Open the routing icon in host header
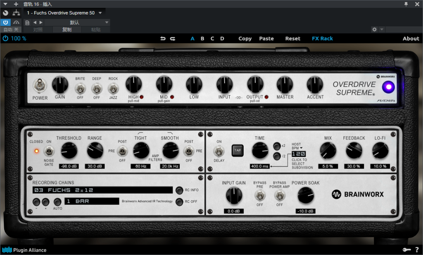The width and height of the screenshot is (423, 255). pyautogui.click(x=16, y=13)
